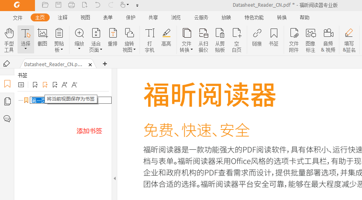
Task: Select the orange bookmark item icon in tree
Action: click(26, 100)
